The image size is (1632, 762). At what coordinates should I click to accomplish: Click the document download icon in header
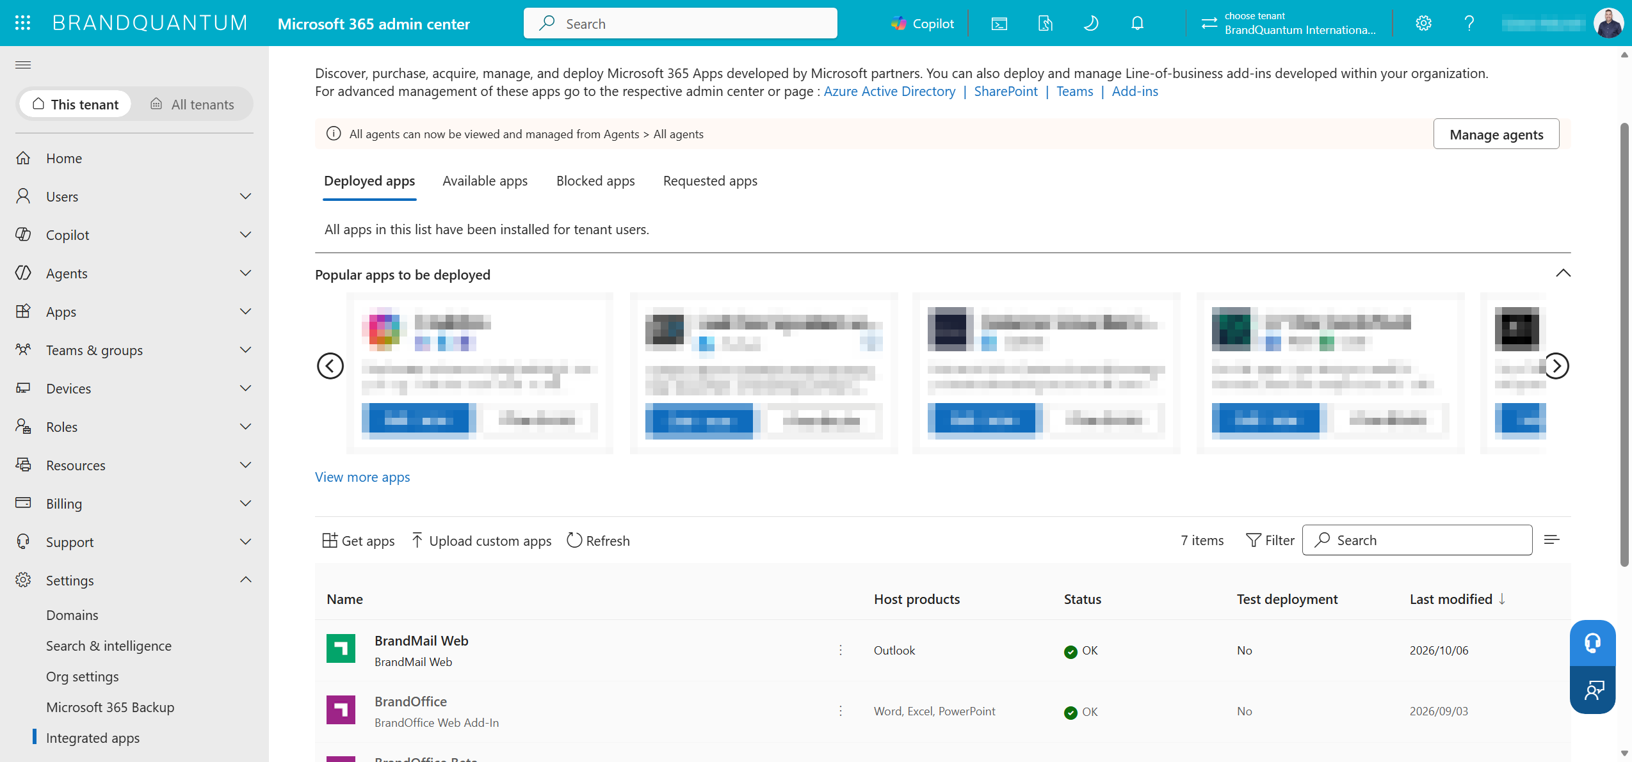[x=1045, y=24]
